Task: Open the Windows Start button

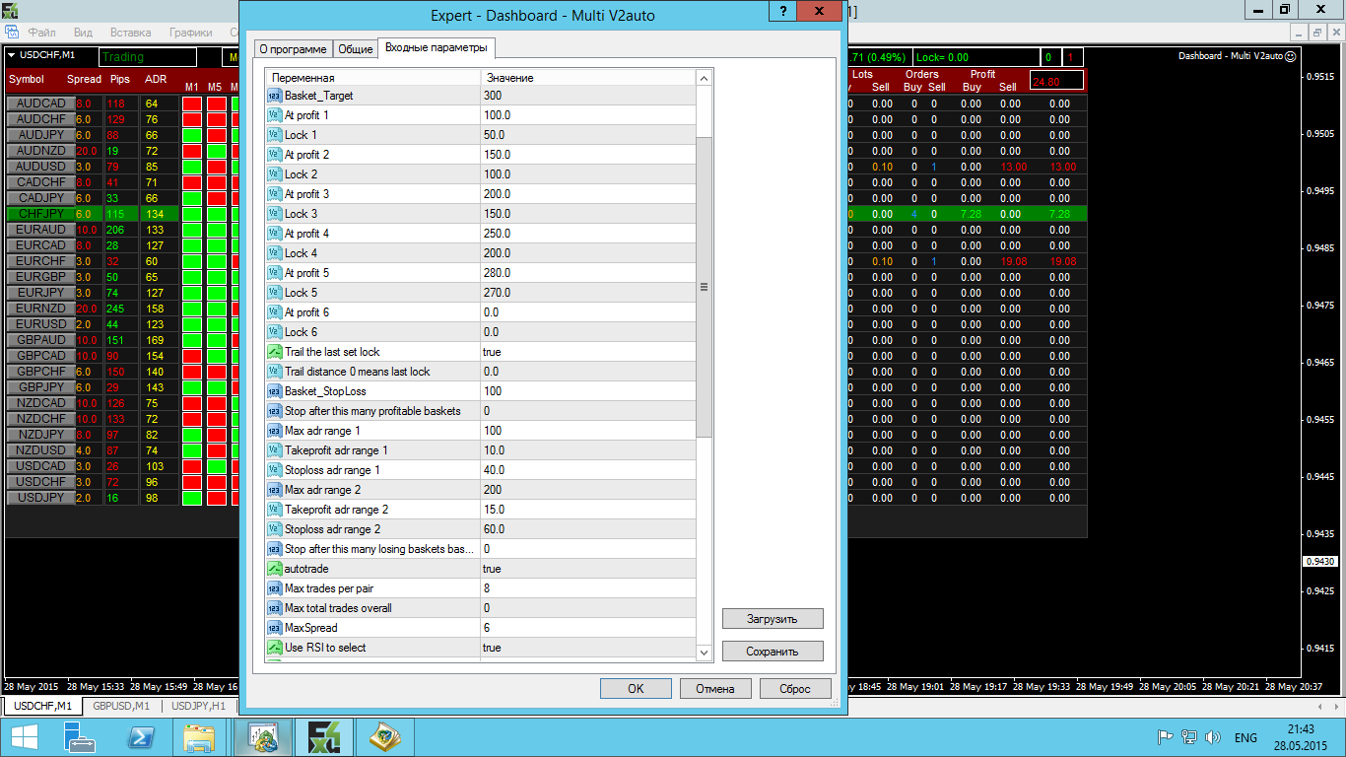Action: pyautogui.click(x=25, y=737)
